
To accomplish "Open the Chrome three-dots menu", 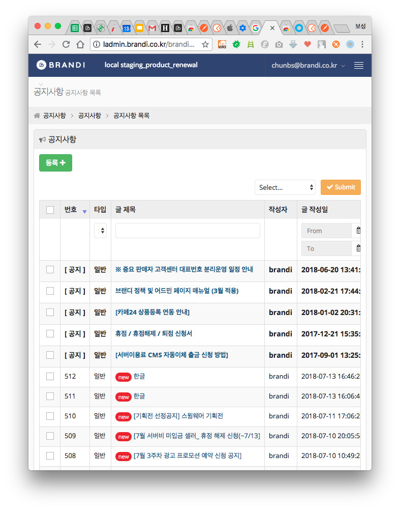I will (362, 44).
